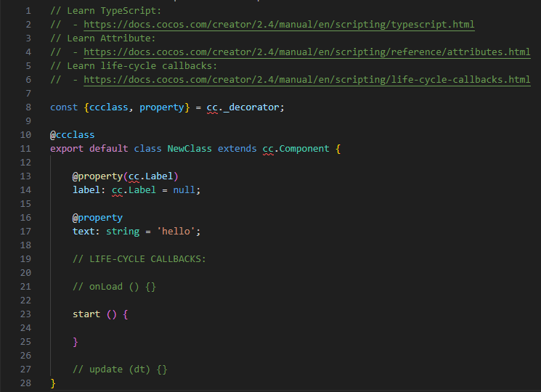Click the 'NewClass' class name

(190, 149)
